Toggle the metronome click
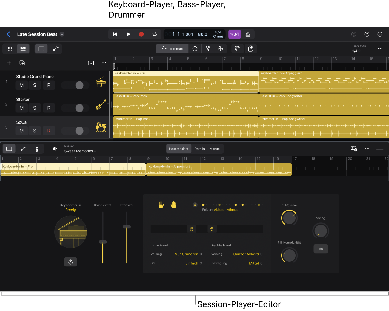Screen dimensions: 389x311 (248, 34)
